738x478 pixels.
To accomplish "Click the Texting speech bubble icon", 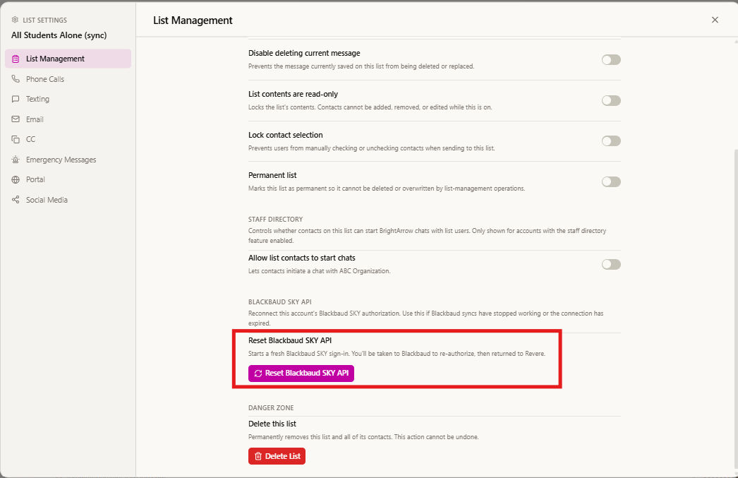I will pyautogui.click(x=16, y=99).
